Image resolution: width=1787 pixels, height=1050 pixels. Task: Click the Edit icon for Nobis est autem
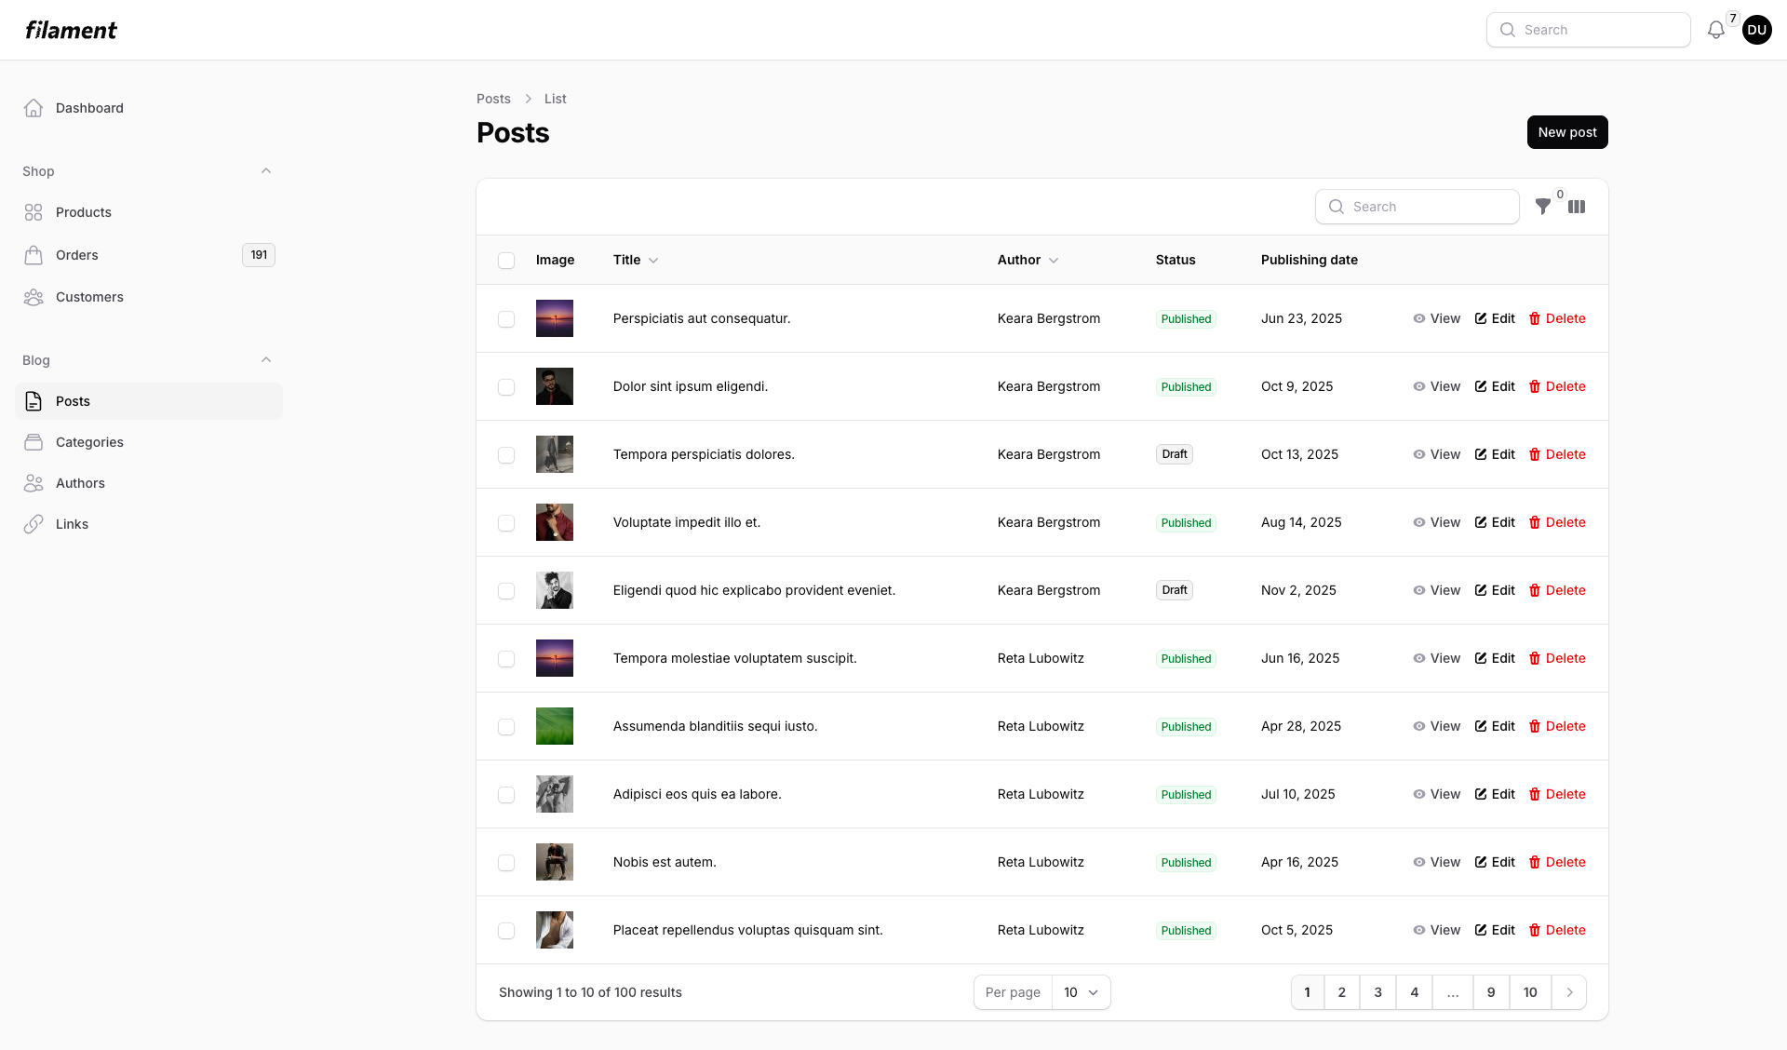pos(1483,862)
